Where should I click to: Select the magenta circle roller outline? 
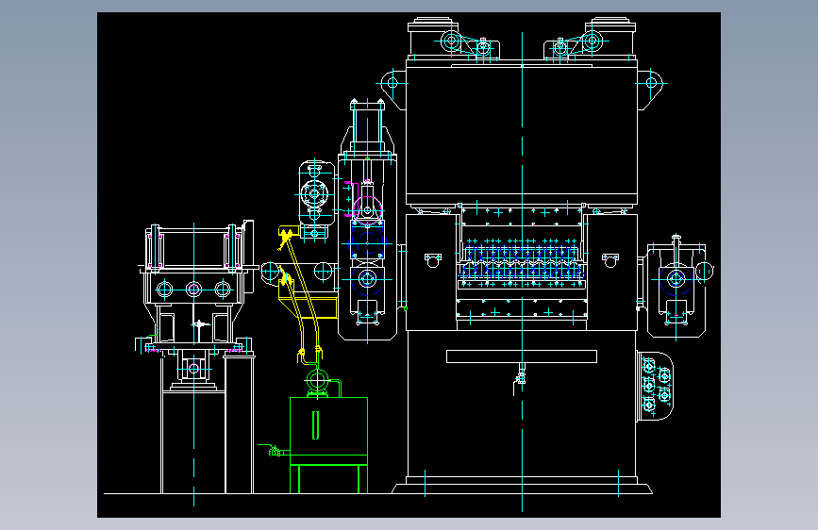tap(368, 210)
